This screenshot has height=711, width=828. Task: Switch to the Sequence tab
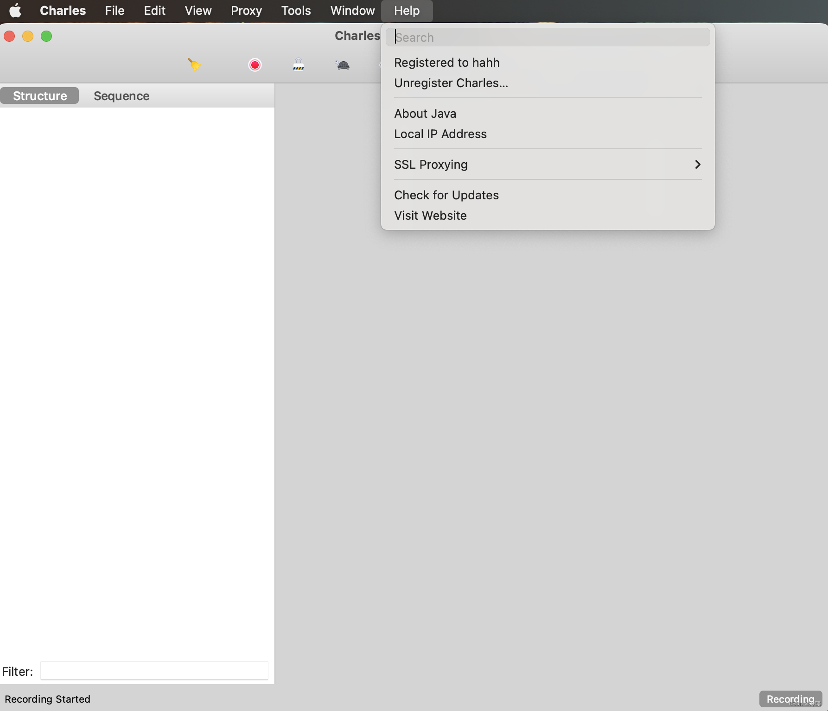121,96
